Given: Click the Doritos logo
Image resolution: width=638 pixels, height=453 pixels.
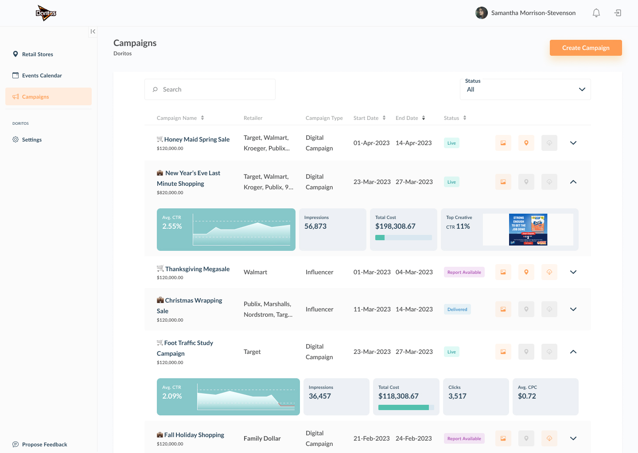Looking at the screenshot, I should [x=46, y=13].
